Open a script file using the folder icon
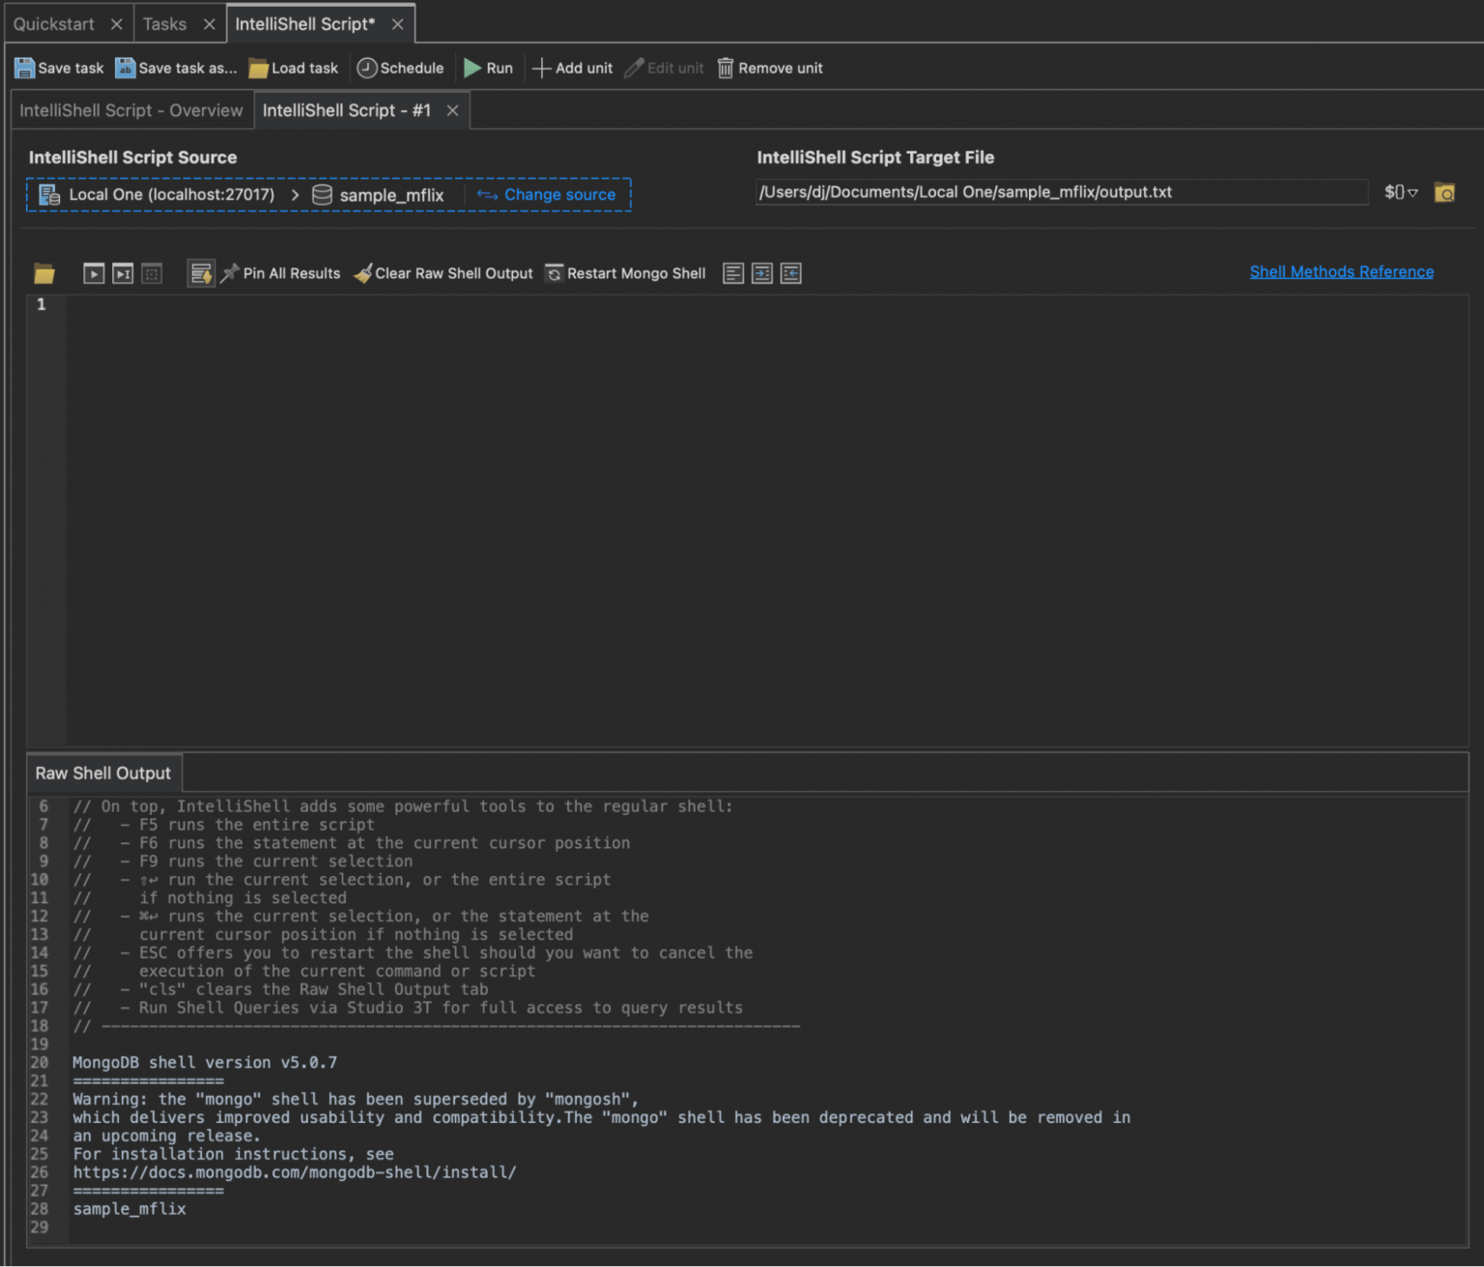This screenshot has width=1484, height=1267. [44, 272]
